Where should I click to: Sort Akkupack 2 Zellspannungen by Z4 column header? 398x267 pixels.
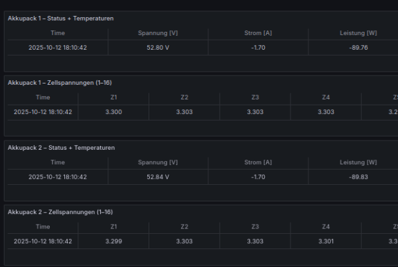[326, 227]
